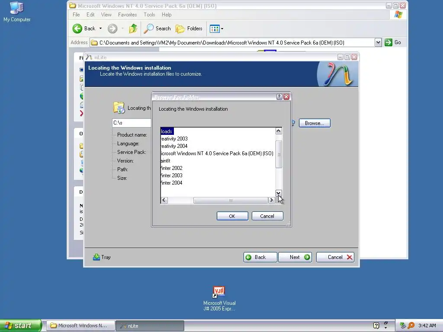
Task: Click Cancel in Browse For Folder dialog
Action: 267,216
